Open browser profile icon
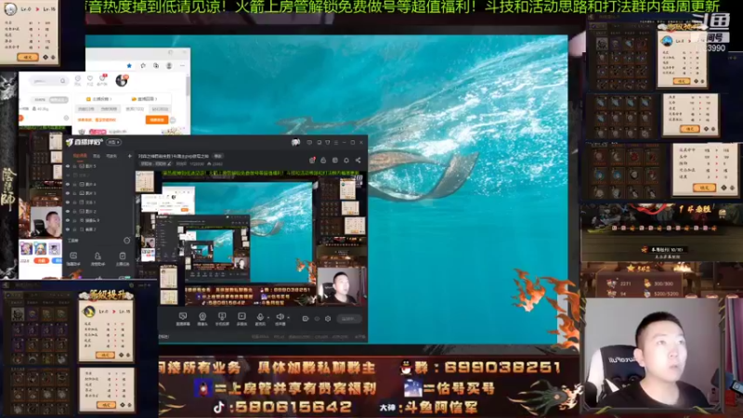The image size is (743, 418). pyautogui.click(x=169, y=65)
